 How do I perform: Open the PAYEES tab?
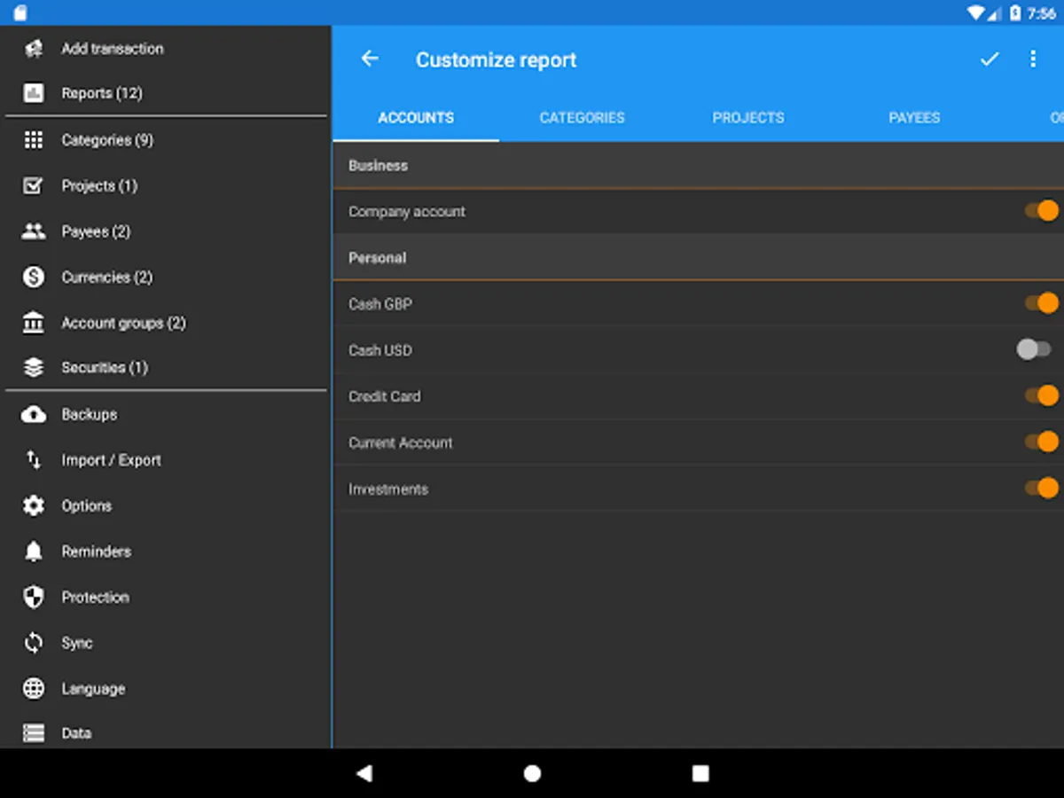914,117
